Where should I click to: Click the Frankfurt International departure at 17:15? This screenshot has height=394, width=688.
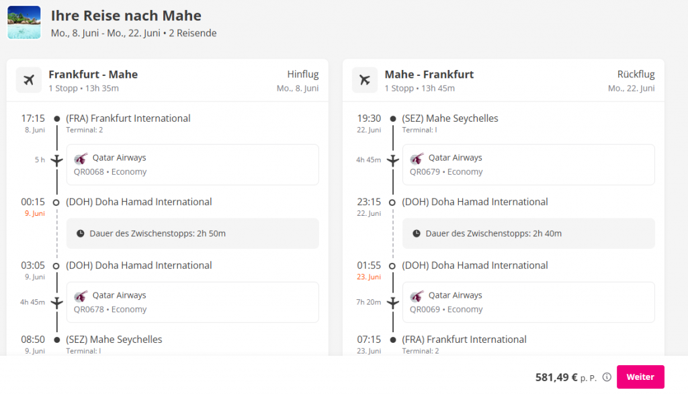[128, 118]
